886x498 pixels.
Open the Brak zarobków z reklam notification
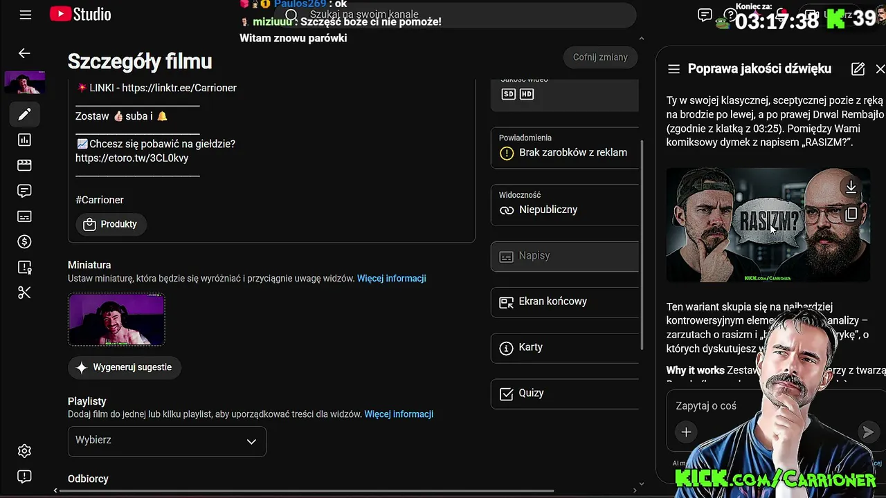pos(565,147)
